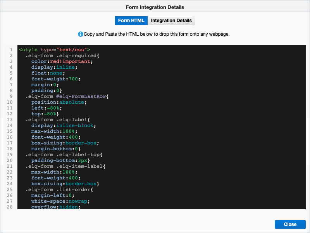The width and height of the screenshot is (310, 233).
Task: Switch to the Integration Details tab
Action: coord(171,21)
